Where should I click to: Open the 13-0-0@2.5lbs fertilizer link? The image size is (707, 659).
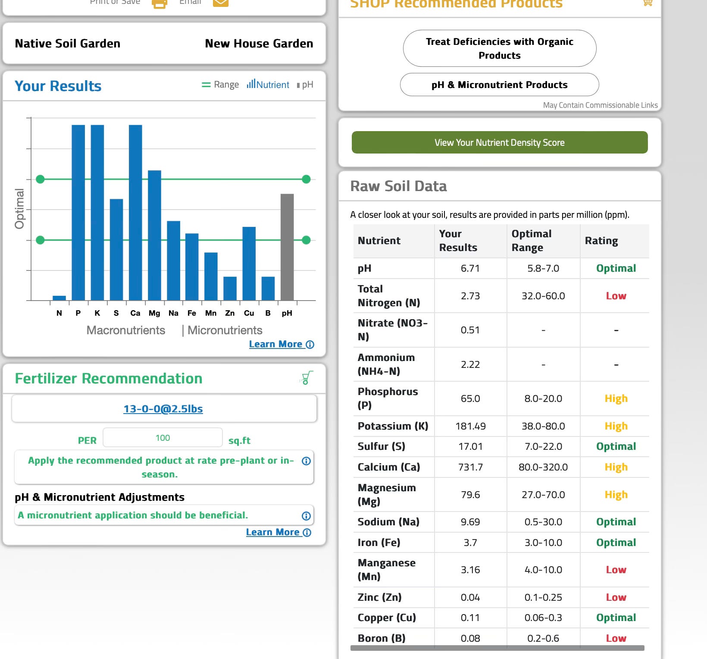(163, 409)
